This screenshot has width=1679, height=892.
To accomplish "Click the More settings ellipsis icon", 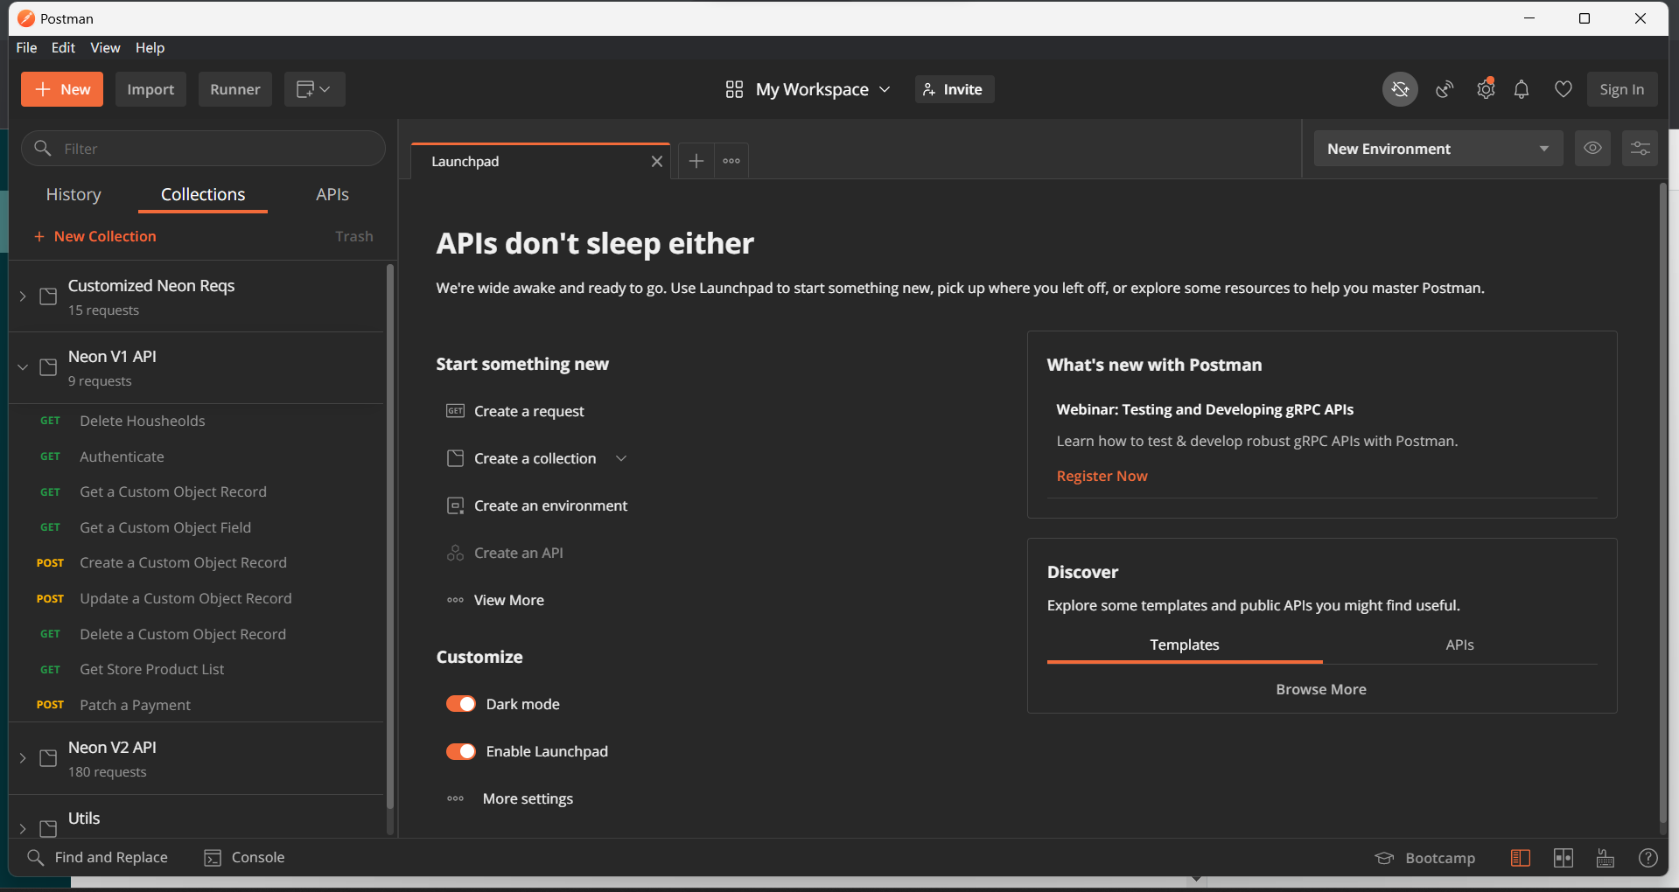I will (455, 798).
